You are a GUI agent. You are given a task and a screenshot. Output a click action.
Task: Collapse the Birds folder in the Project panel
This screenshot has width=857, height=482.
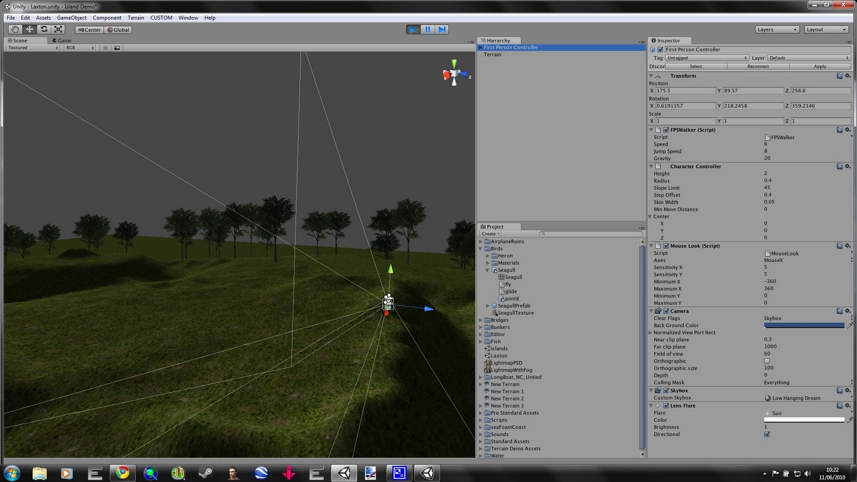point(480,248)
